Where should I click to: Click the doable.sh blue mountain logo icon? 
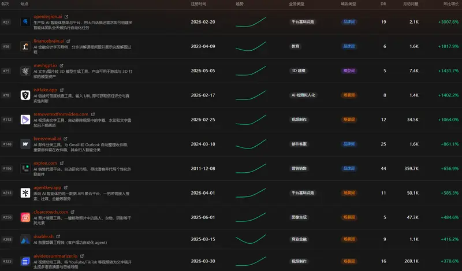[x=25, y=239]
